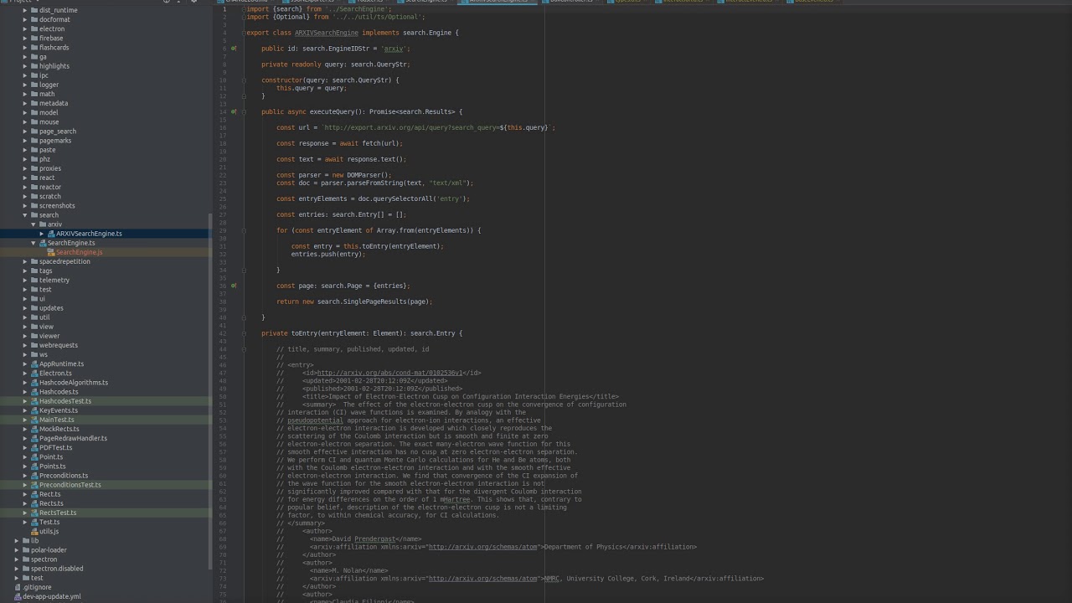This screenshot has height=603, width=1072.
Task: Expand the telemetry folder arrow
Action: [25, 281]
